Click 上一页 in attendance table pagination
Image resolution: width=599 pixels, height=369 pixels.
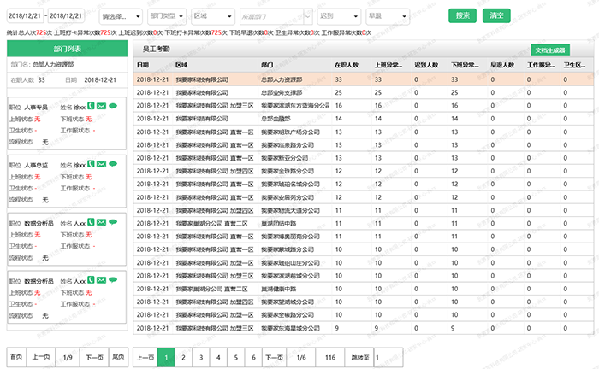(x=145, y=358)
